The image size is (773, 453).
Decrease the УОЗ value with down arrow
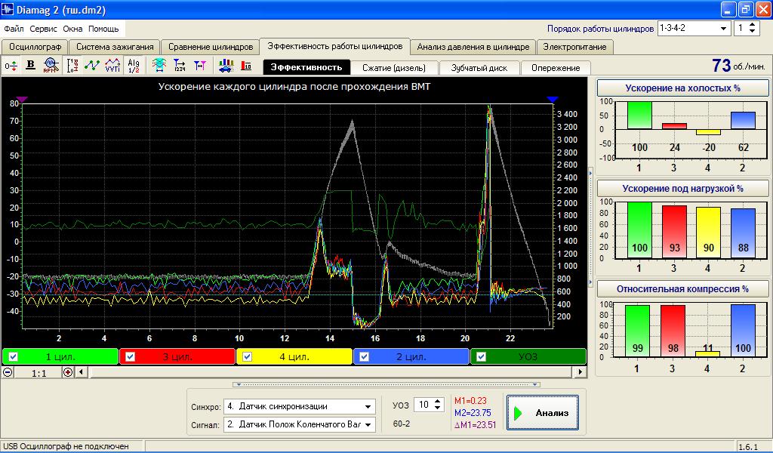point(437,408)
